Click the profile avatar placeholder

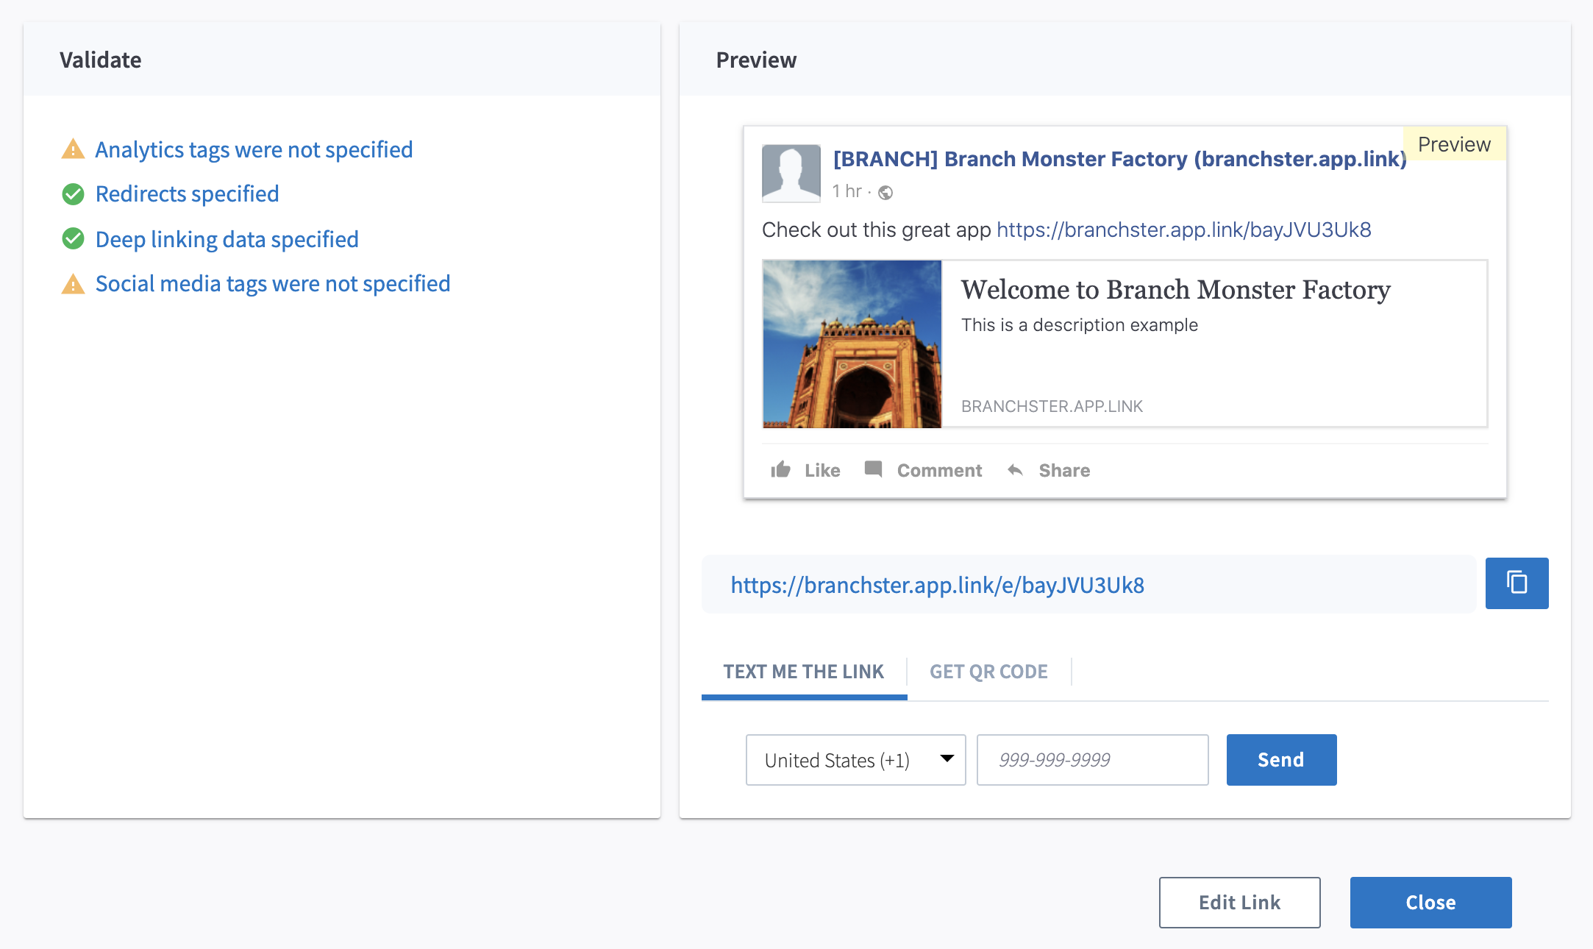point(791,174)
